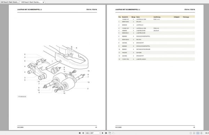Click the Name column header

pyautogui.click(x=138, y=17)
